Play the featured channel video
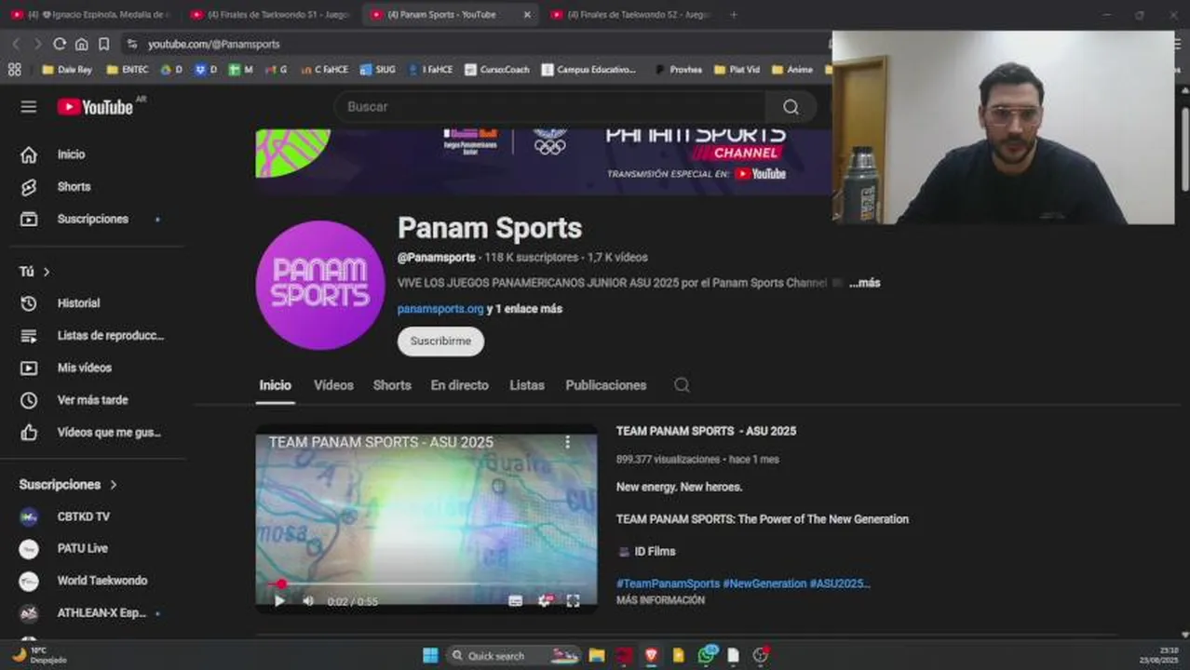The width and height of the screenshot is (1190, 670). (279, 601)
